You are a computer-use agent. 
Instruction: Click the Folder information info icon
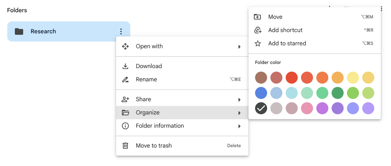125,126
